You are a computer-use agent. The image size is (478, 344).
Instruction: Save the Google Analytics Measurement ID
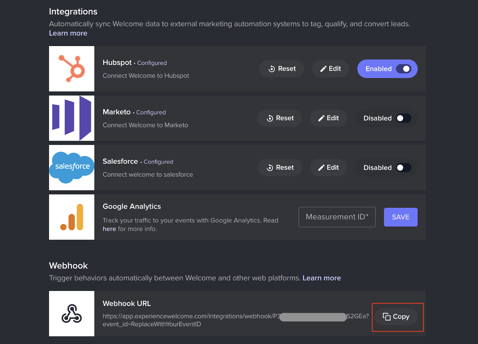(x=401, y=217)
